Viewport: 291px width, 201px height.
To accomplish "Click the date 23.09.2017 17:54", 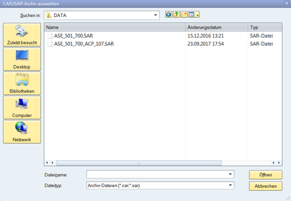I will tap(206, 44).
